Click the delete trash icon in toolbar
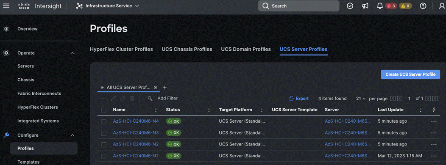 (132, 99)
